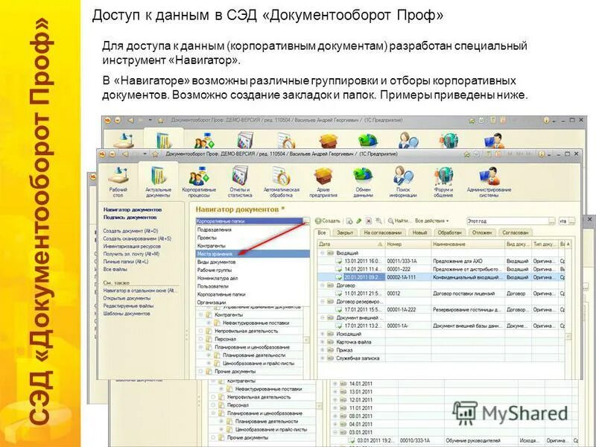Open the Личные папки (Alt+L) link
This screenshot has height=447, width=596.
coord(126,261)
